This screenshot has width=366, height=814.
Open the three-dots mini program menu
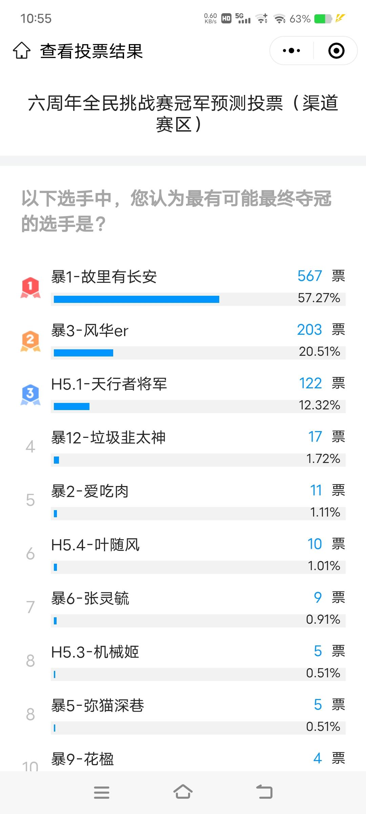pyautogui.click(x=291, y=51)
